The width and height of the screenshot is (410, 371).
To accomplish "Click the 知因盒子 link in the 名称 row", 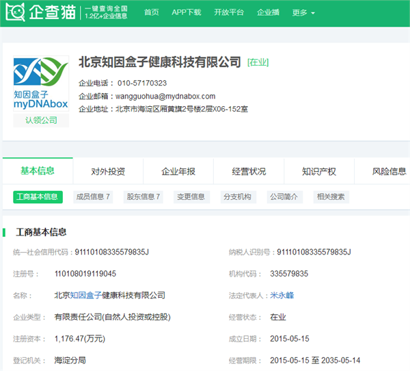I will point(86,296).
